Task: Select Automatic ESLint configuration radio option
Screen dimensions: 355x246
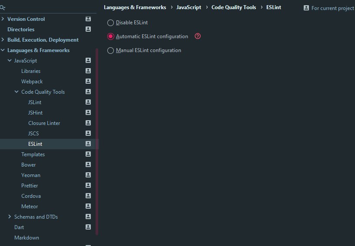Action: point(110,36)
